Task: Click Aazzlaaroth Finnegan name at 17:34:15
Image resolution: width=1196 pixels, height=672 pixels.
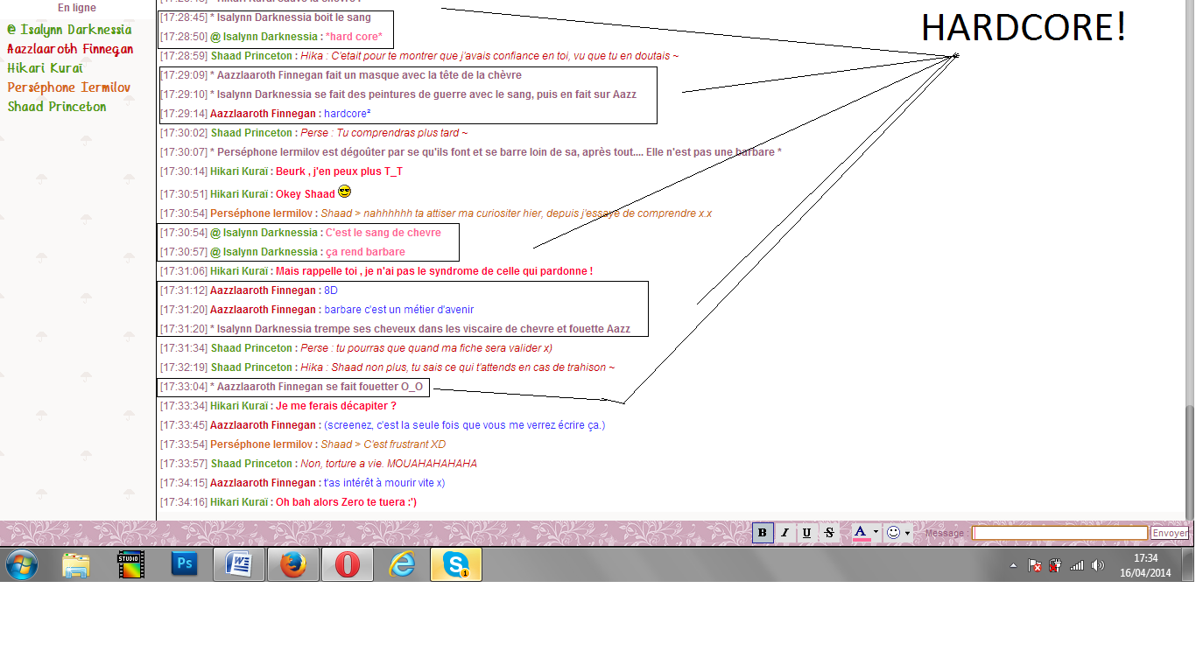Action: (x=263, y=483)
